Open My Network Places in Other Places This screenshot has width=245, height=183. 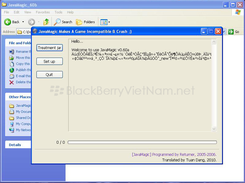[x=20, y=130]
